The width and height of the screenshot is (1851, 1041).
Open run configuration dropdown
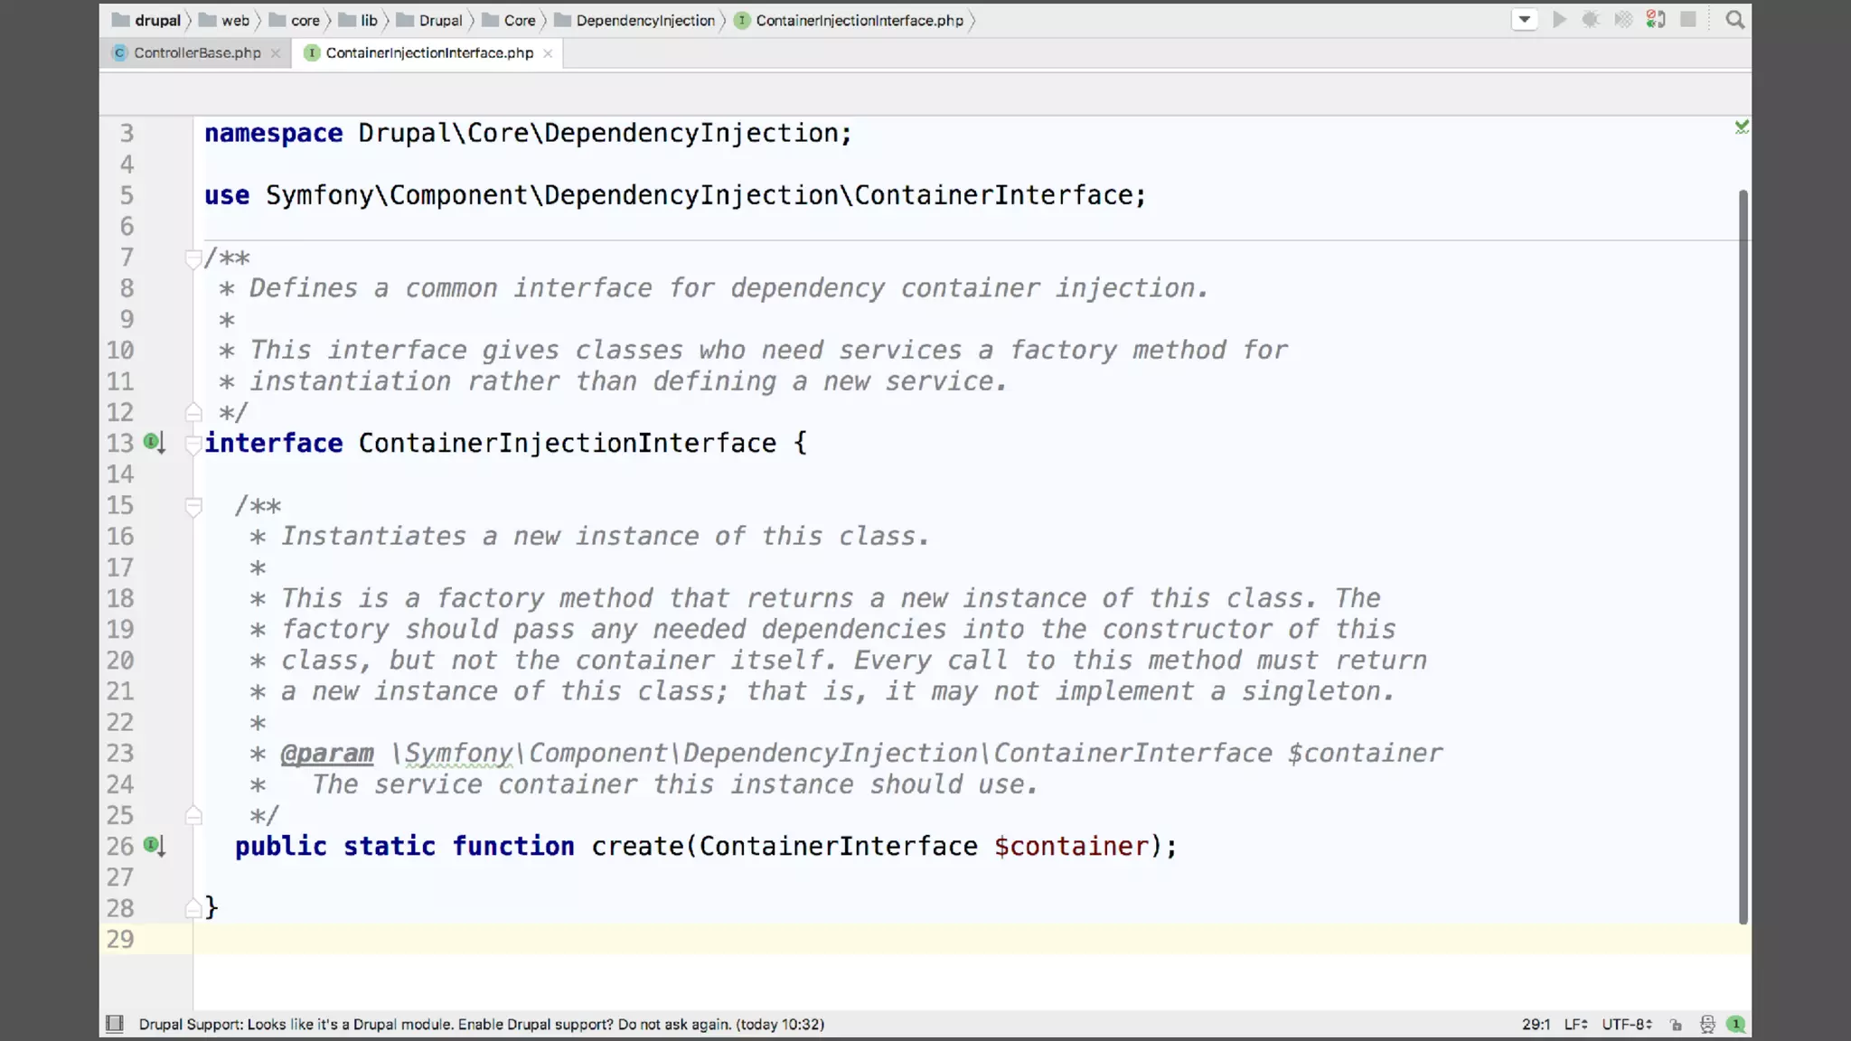coord(1525,20)
